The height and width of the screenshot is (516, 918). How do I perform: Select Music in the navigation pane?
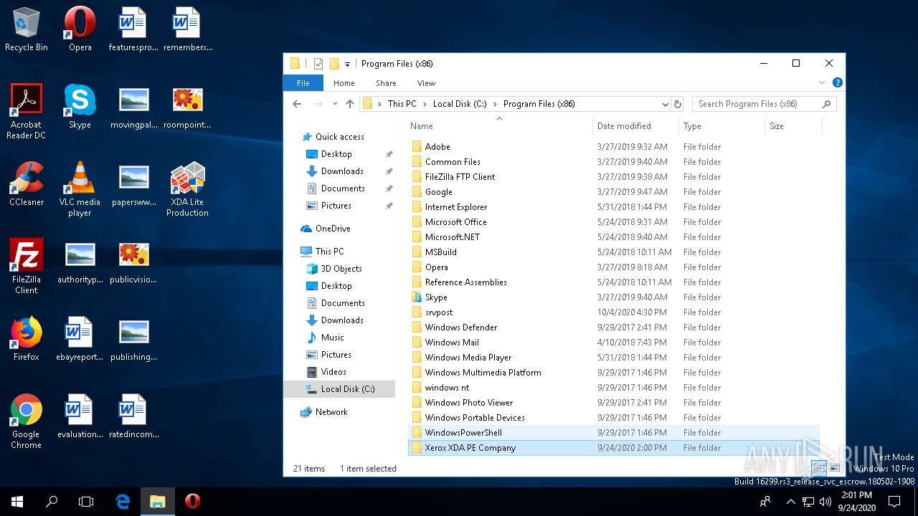pyautogui.click(x=332, y=338)
